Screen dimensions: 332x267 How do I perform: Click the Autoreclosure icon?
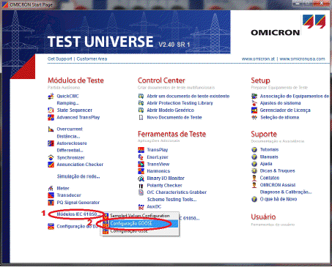[x=51, y=143]
